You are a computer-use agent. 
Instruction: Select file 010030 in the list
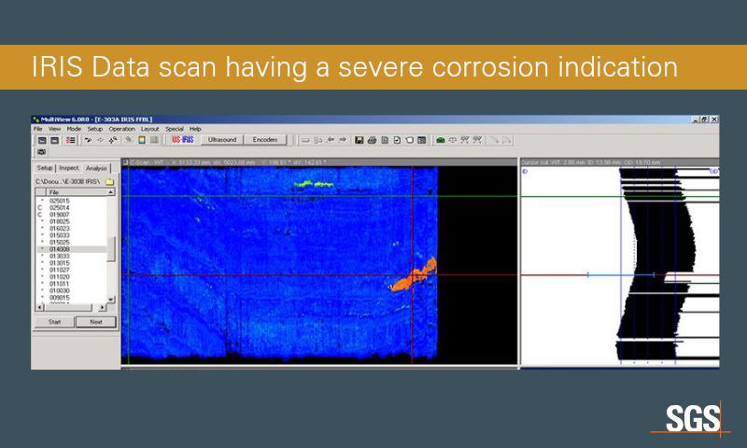60,290
